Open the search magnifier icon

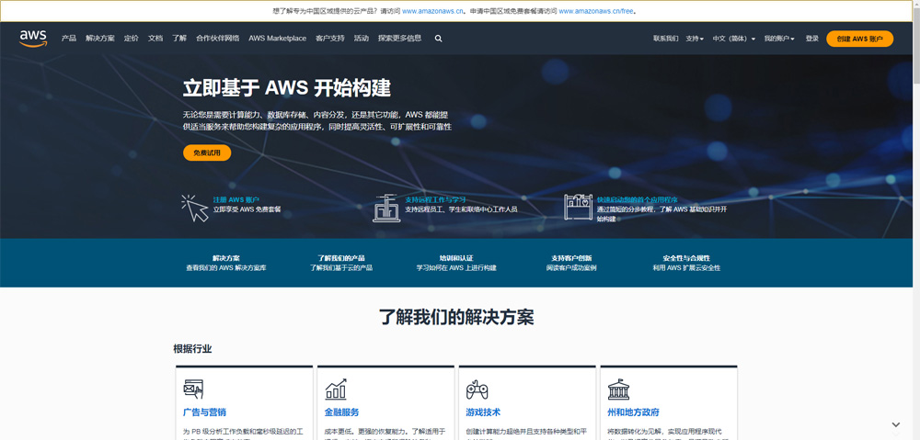point(439,39)
